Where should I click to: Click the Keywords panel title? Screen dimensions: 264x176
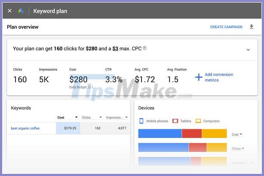click(21, 108)
